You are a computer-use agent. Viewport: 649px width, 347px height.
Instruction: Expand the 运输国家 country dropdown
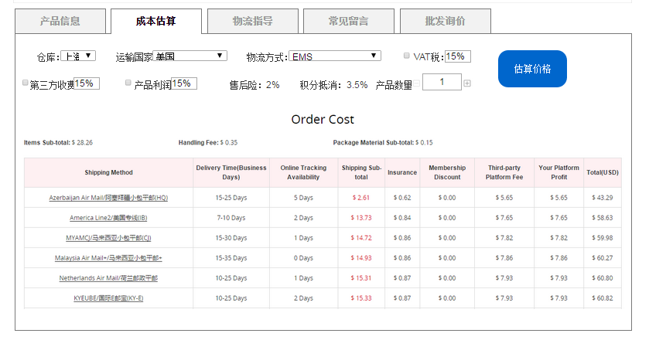click(x=190, y=56)
